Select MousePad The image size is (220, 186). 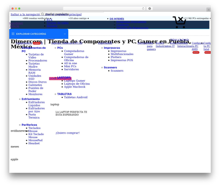(35, 140)
